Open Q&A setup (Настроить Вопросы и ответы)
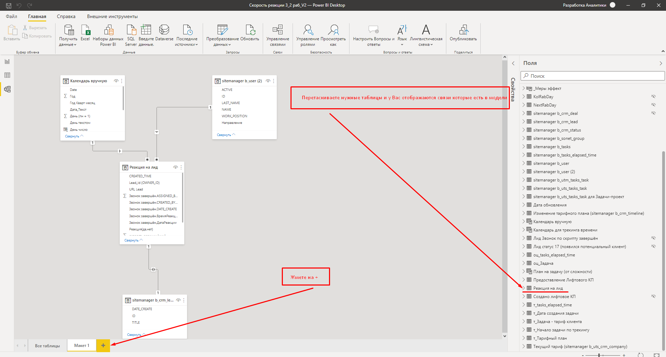The image size is (666, 357). point(374,35)
